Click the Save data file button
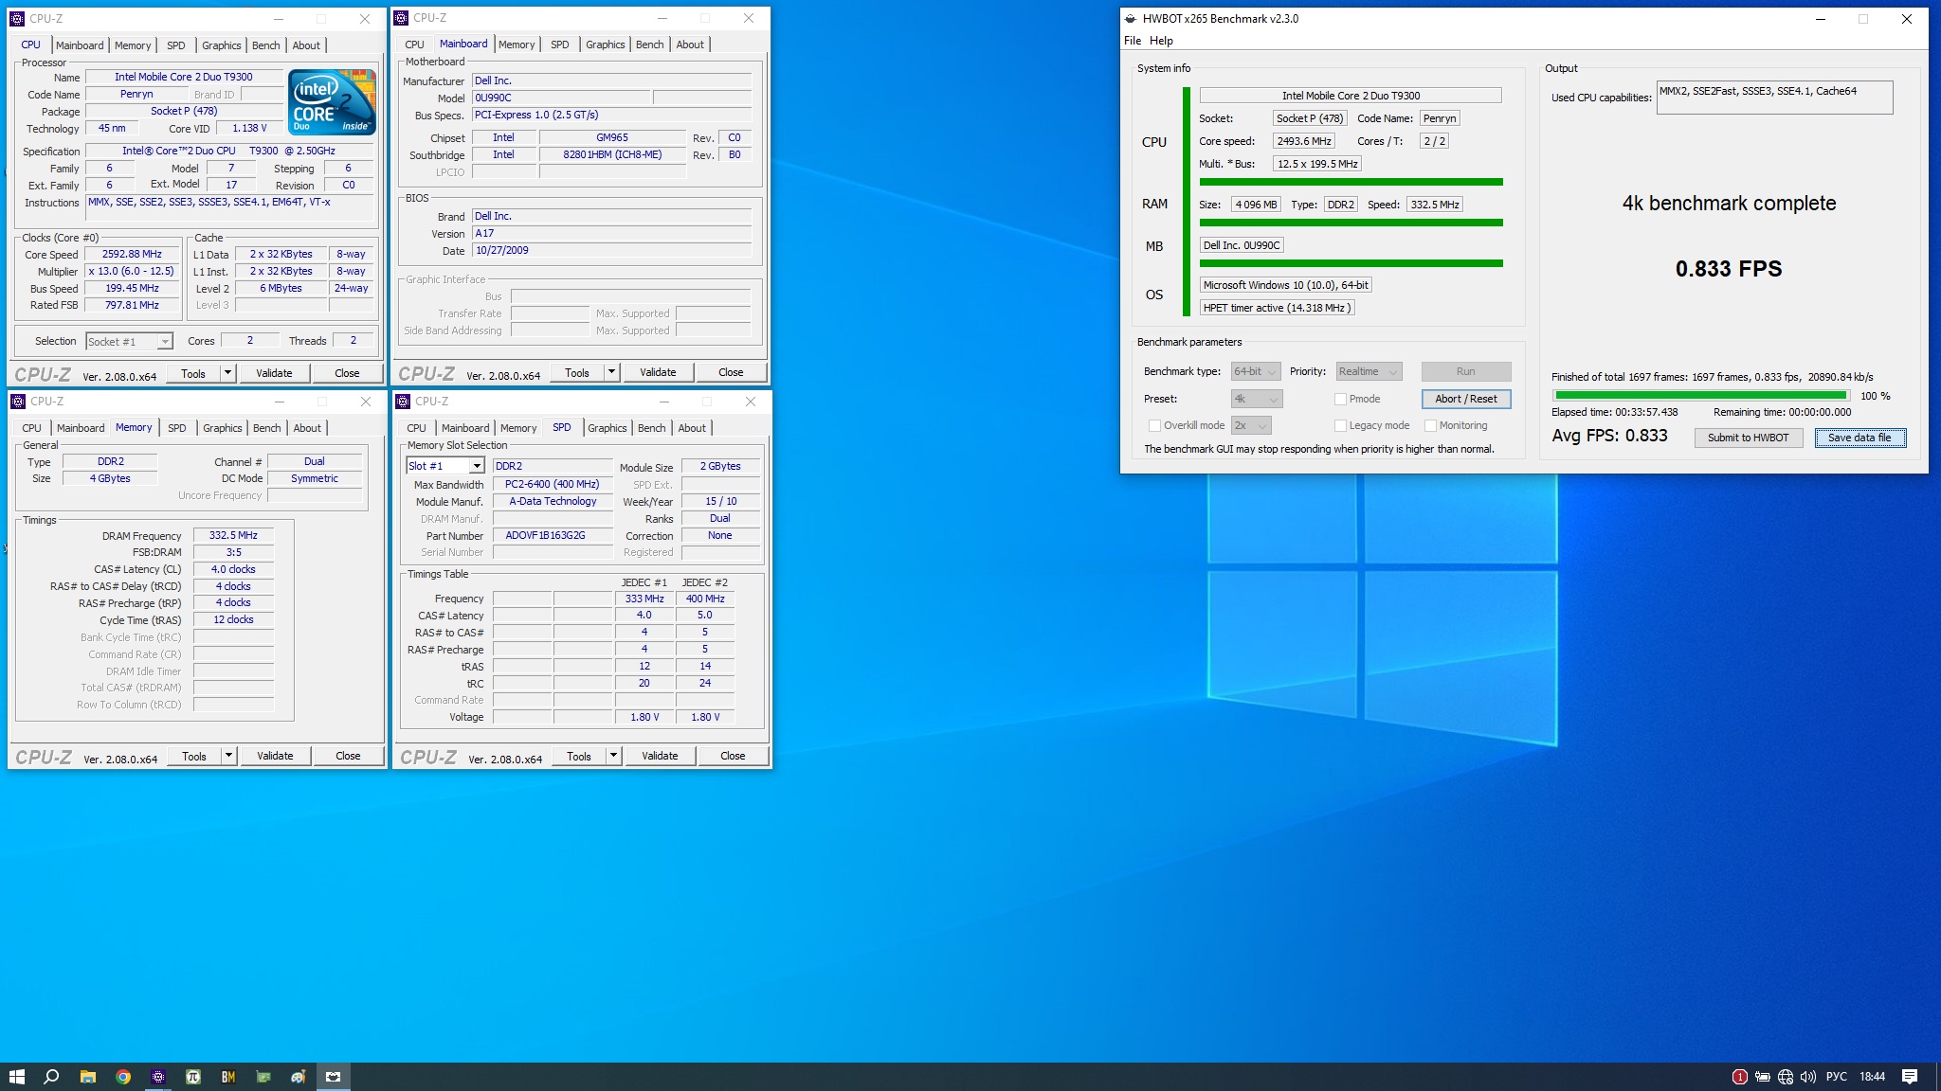The height and width of the screenshot is (1091, 1941). tap(1859, 438)
